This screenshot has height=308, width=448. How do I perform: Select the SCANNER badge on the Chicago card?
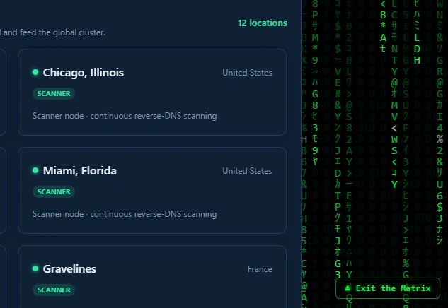pos(54,93)
